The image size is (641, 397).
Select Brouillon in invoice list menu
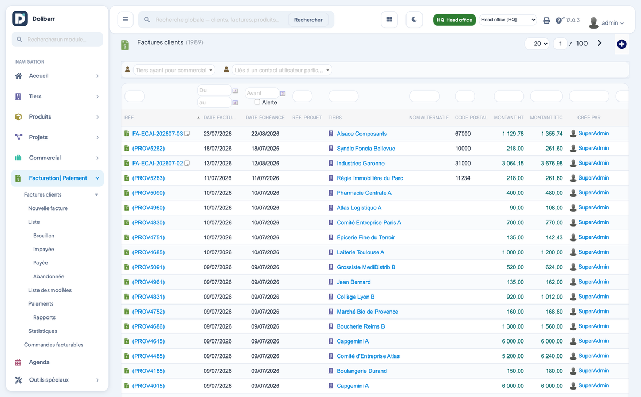[x=44, y=236]
